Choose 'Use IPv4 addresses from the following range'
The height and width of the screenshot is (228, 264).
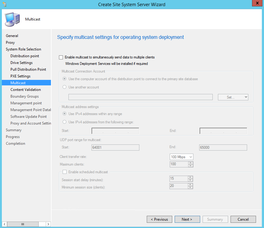click(64, 122)
